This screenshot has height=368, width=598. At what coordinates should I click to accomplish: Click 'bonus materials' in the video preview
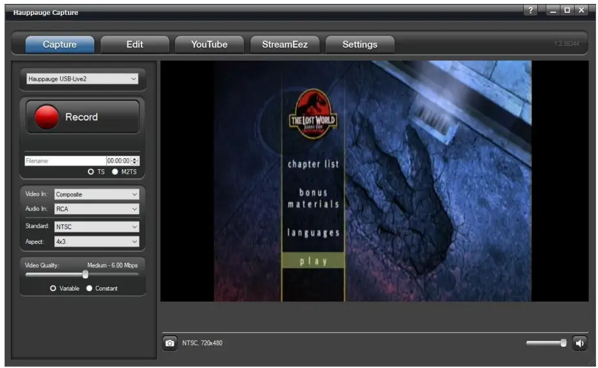tap(313, 198)
